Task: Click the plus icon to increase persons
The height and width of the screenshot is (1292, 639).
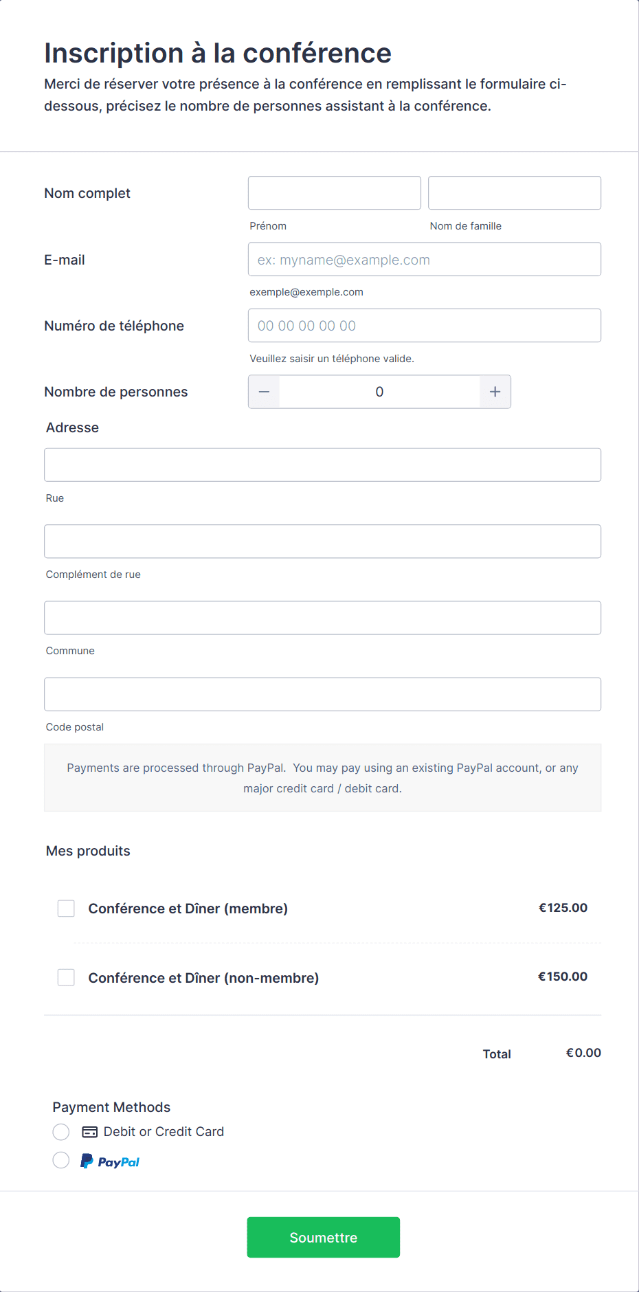Action: 495,392
